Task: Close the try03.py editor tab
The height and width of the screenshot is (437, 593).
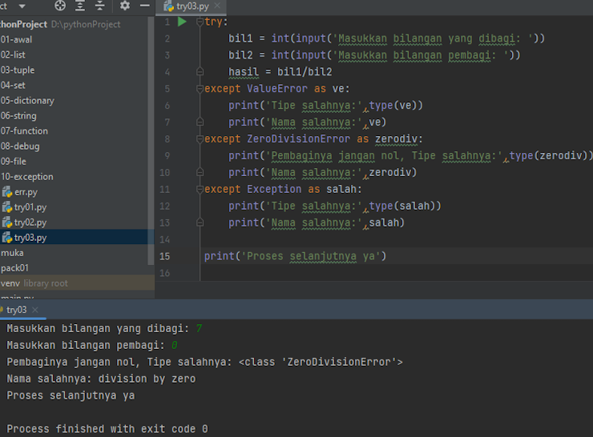Action: (217, 6)
